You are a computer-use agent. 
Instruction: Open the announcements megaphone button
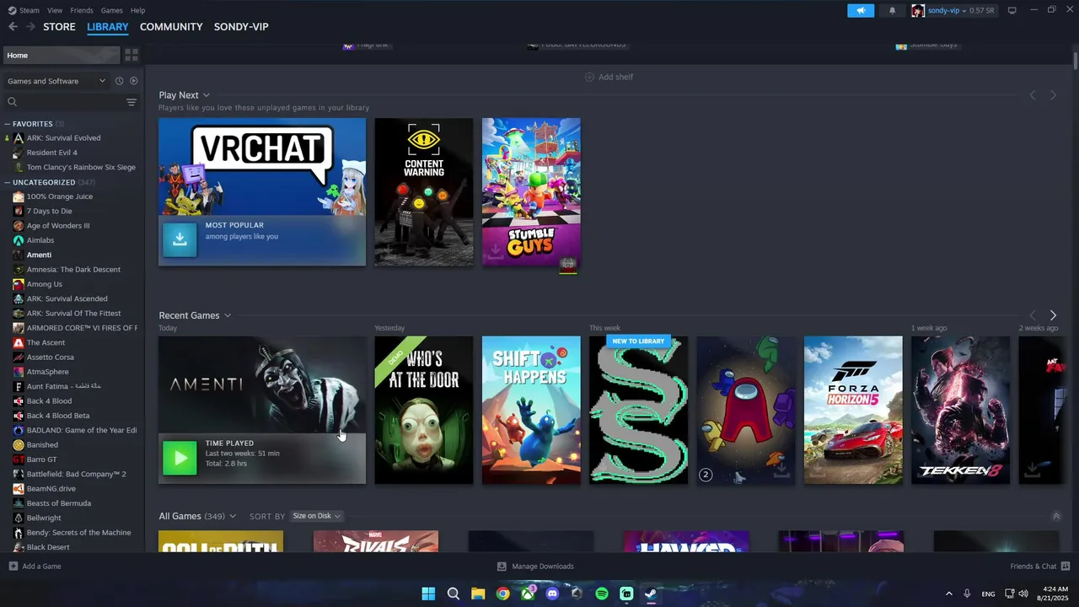pos(861,10)
